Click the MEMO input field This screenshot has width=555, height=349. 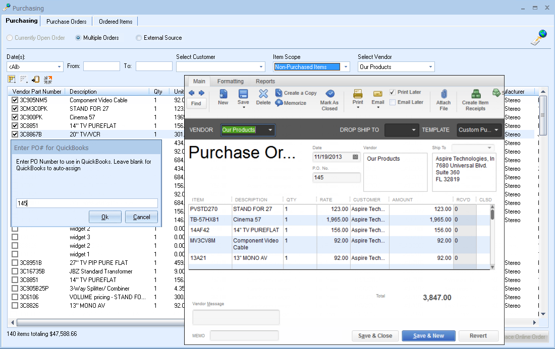click(244, 335)
